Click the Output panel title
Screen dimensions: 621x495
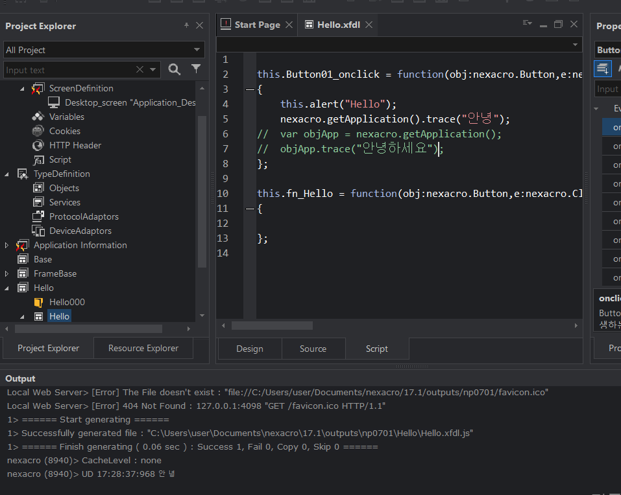coord(20,378)
